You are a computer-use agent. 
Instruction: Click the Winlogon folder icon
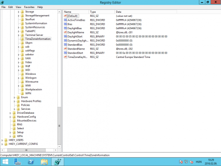tap(23, 78)
